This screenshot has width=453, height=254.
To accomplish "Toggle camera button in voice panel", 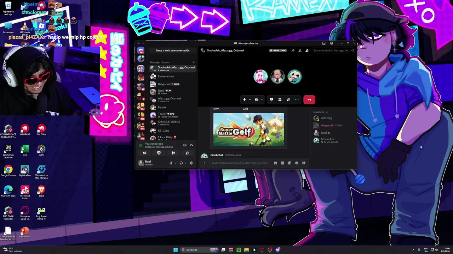I will click(144, 153).
